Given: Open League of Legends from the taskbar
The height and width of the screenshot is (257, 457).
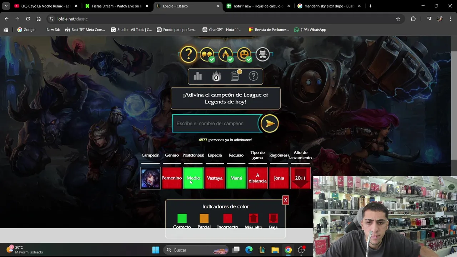Looking at the screenshot, I should pos(262,250).
